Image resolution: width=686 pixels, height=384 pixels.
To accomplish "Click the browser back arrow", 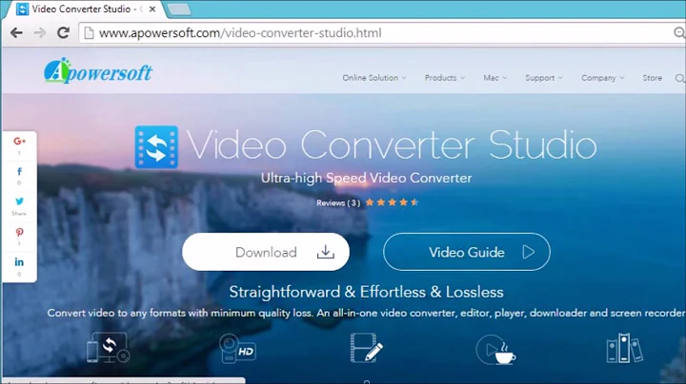I will [16, 32].
